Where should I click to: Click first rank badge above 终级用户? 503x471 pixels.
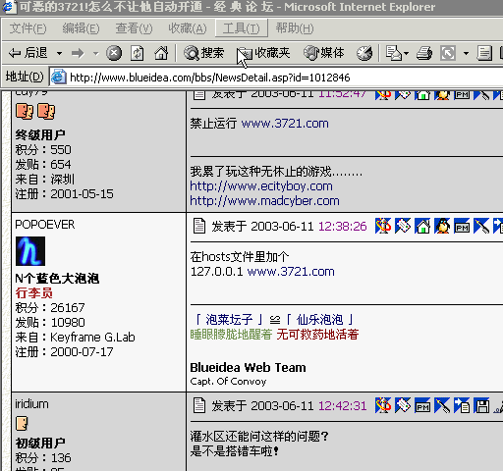[25, 112]
